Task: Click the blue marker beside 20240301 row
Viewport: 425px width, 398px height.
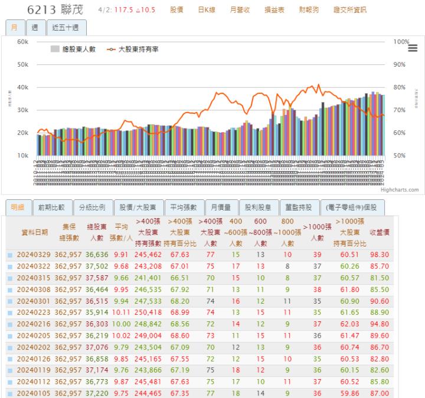Action: [x=10, y=301]
